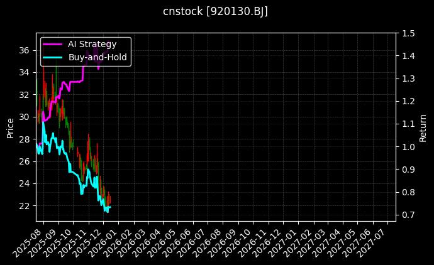Click the chart title 'cnstock [920130.BJ]'
The height and width of the screenshot is (265, 434).
[x=215, y=12]
